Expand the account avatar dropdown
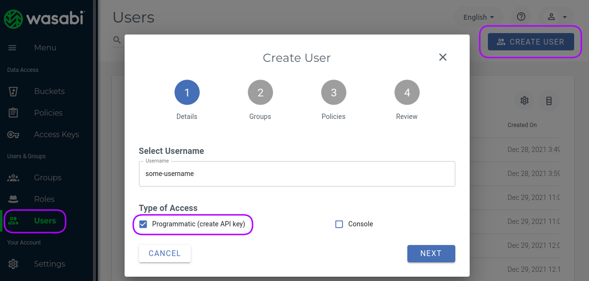The image size is (589, 281). pos(556,16)
